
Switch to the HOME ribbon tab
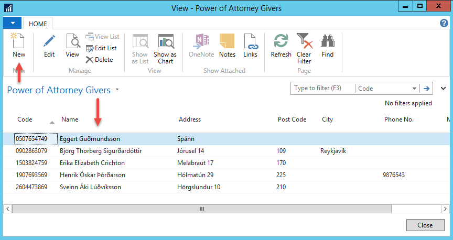pyautogui.click(x=38, y=24)
